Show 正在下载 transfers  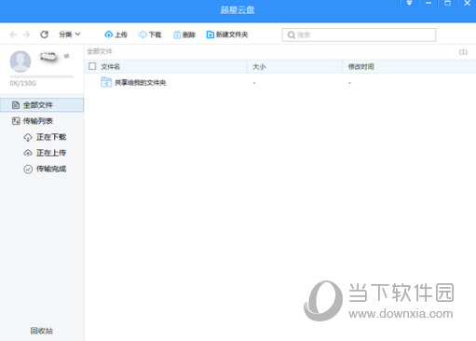click(x=45, y=137)
